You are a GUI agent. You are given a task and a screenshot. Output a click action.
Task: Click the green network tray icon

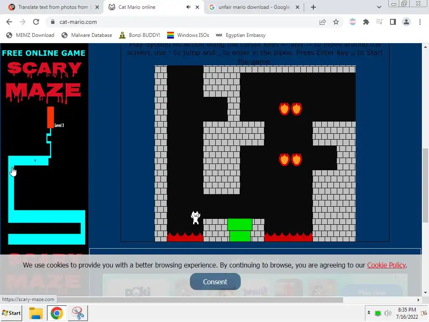tap(378, 313)
